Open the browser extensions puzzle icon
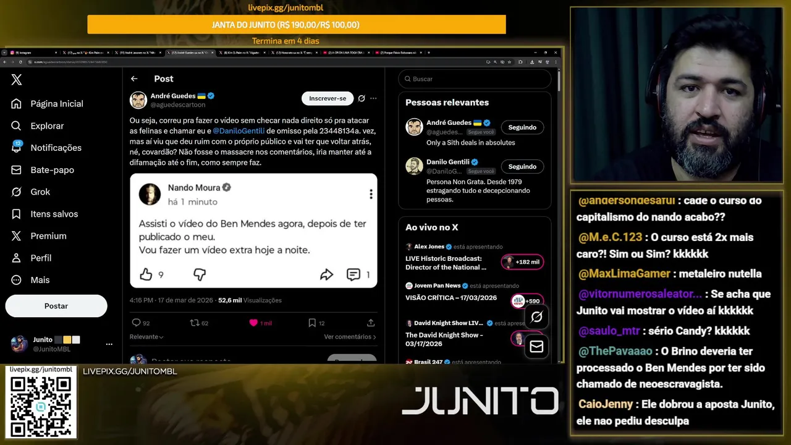This screenshot has width=791, height=445. point(520,62)
